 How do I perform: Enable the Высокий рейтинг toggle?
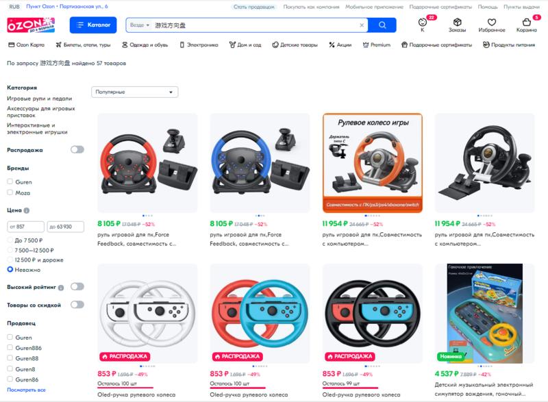77,287
